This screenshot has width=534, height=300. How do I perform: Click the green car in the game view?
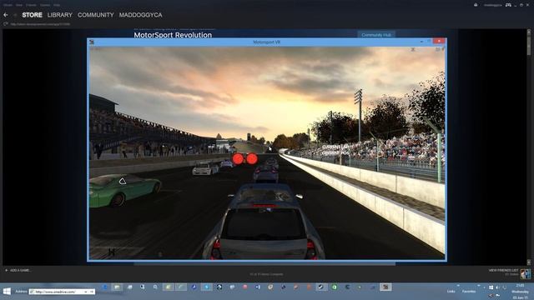pyautogui.click(x=124, y=190)
